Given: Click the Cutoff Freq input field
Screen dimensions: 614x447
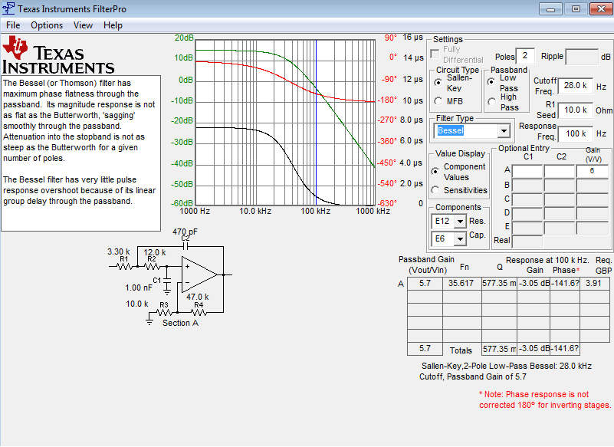Looking at the screenshot, I should pos(574,86).
